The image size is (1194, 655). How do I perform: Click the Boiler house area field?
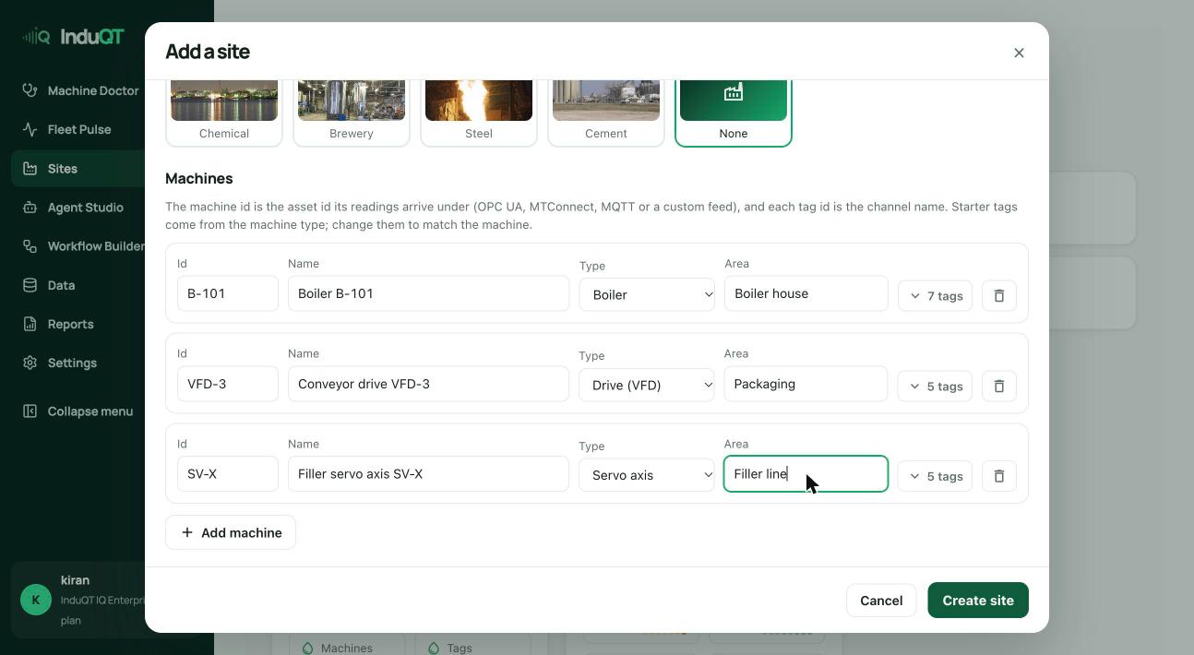tap(806, 293)
